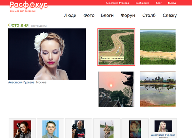Open the претенденты link

tap(39, 26)
